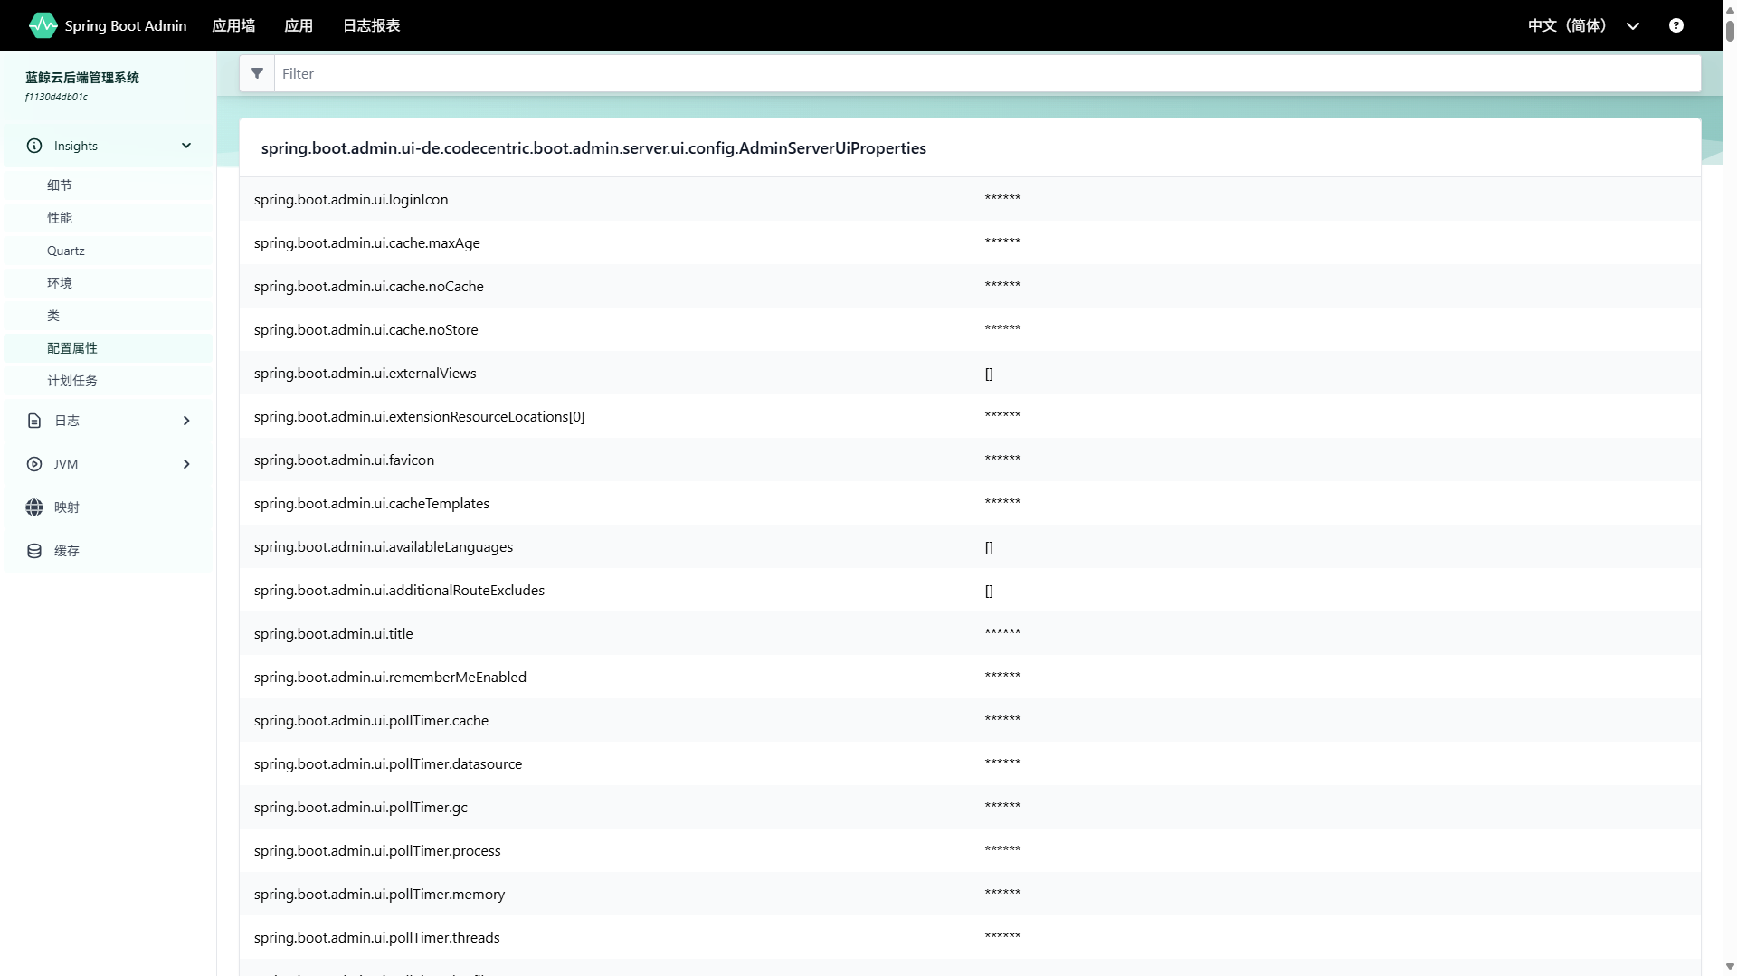This screenshot has height=976, width=1737.
Task: Select 配置属性 in the sidebar
Action: (x=109, y=348)
